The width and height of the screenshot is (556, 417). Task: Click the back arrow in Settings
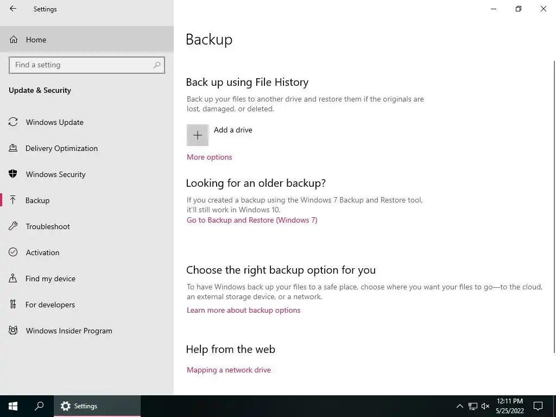[x=13, y=9]
